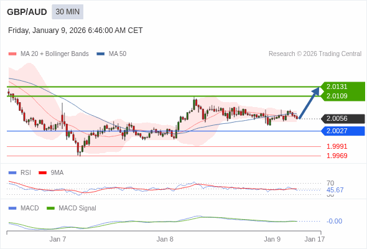Viewport: 367px width, 249px height.
Task: Click the Jan 7 axis date label
Action: 58,239
